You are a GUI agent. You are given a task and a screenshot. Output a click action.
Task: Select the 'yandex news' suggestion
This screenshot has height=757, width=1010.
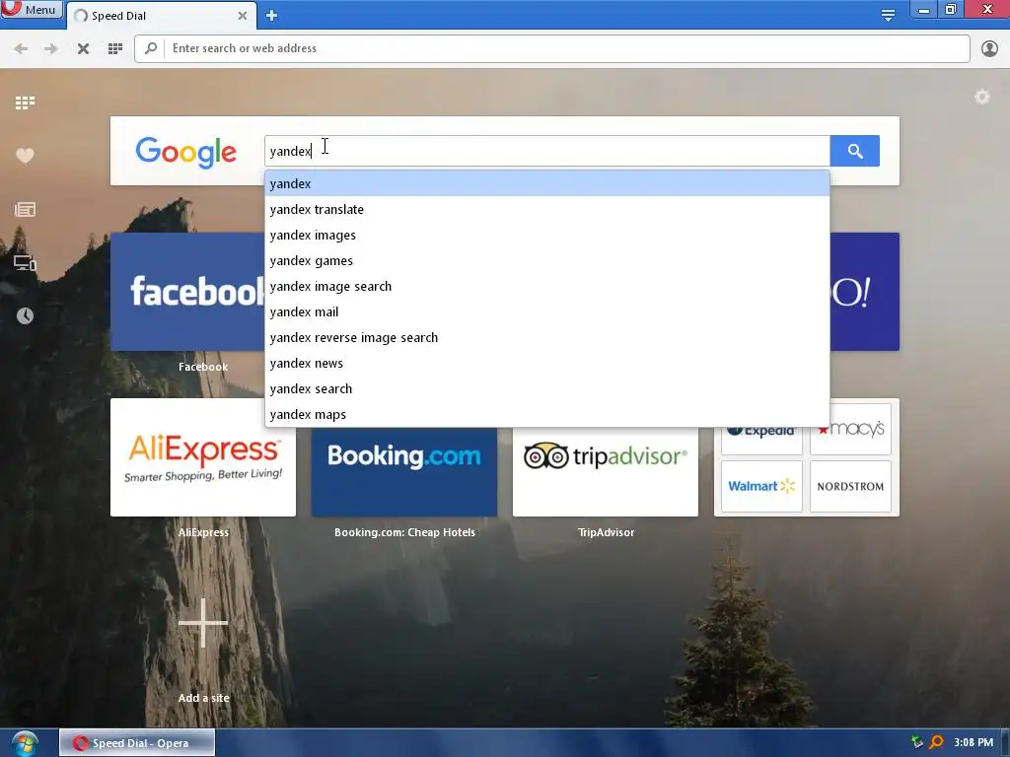click(546, 364)
